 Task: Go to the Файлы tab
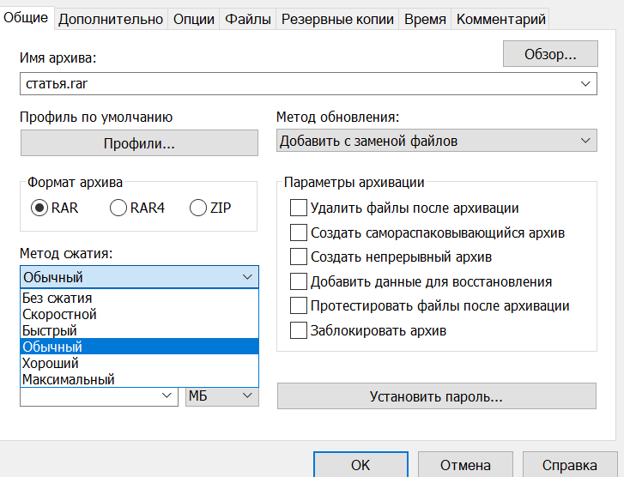[x=248, y=19]
